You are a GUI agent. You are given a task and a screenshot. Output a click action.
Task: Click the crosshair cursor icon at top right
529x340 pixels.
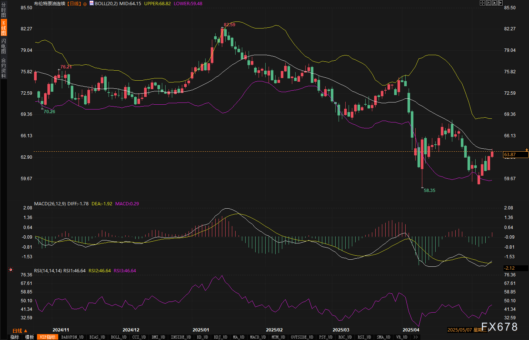(x=482, y=3)
